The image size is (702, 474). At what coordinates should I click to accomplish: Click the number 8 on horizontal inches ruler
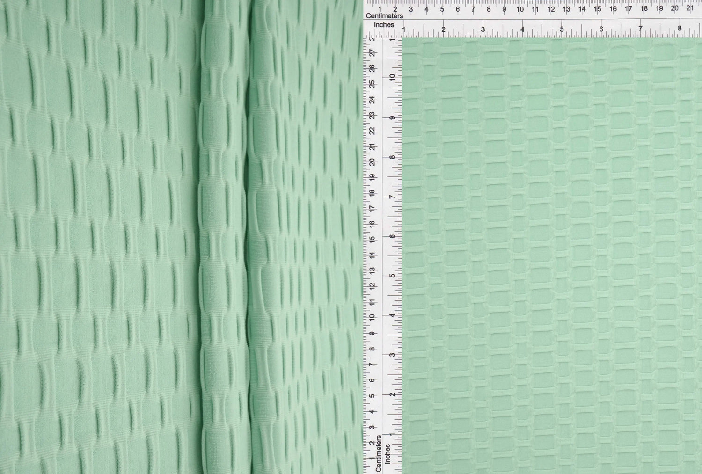pos(680,29)
